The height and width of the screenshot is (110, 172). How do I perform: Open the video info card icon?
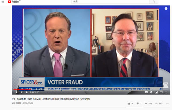166,9
